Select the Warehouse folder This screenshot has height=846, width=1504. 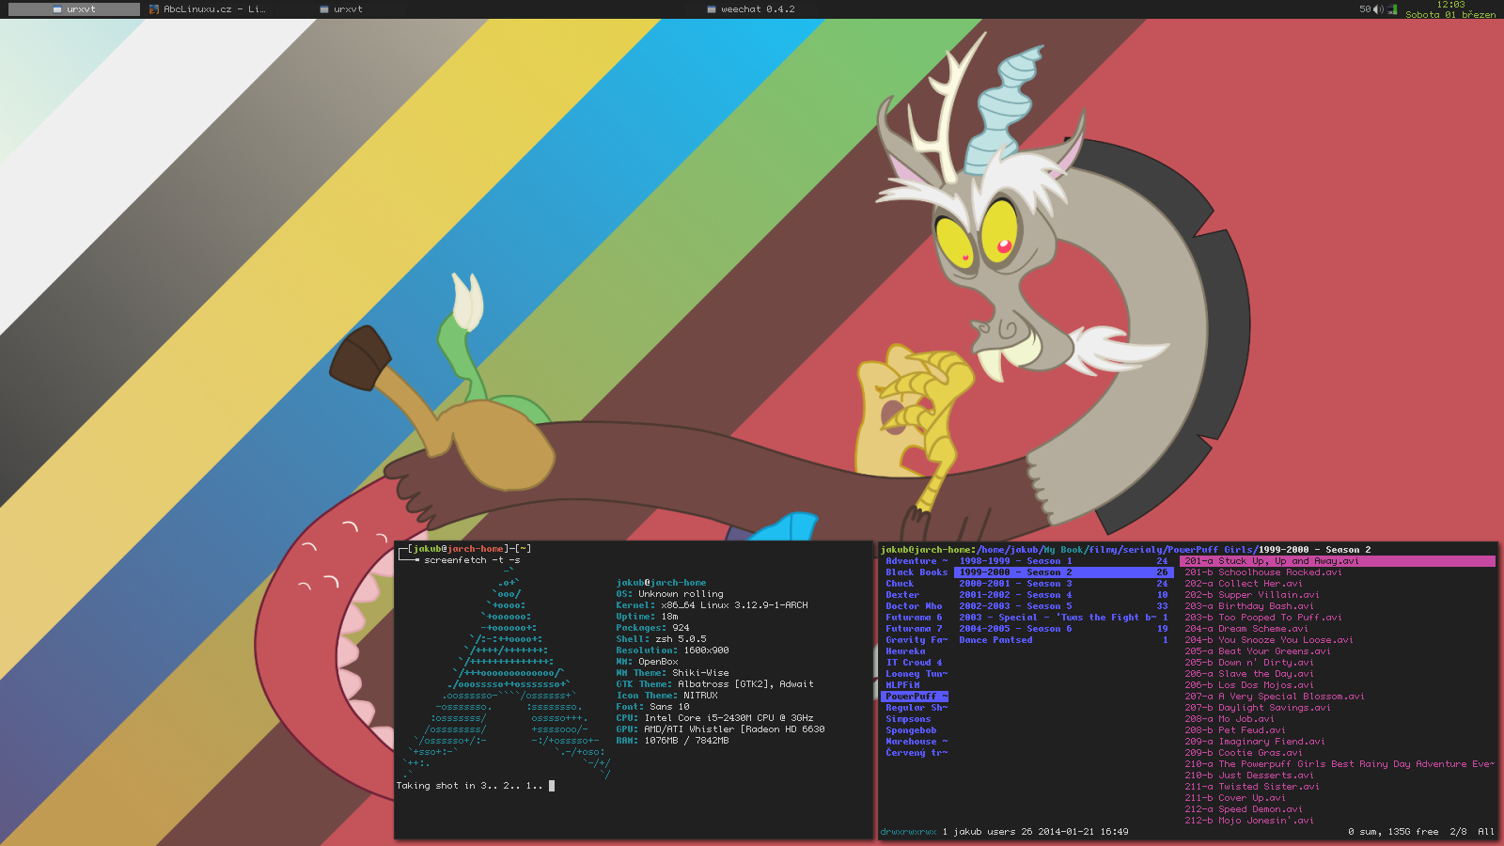(x=916, y=742)
